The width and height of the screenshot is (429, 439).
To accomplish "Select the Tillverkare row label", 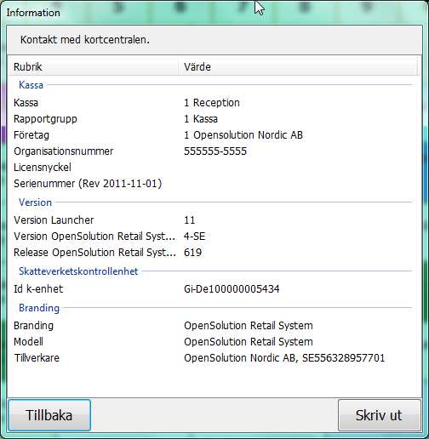I will coord(37,358).
